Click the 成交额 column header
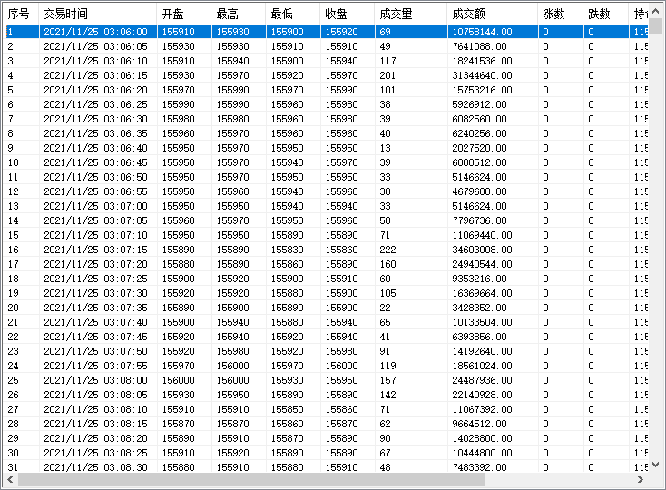Viewport: 666px width, 490px height. click(x=493, y=14)
